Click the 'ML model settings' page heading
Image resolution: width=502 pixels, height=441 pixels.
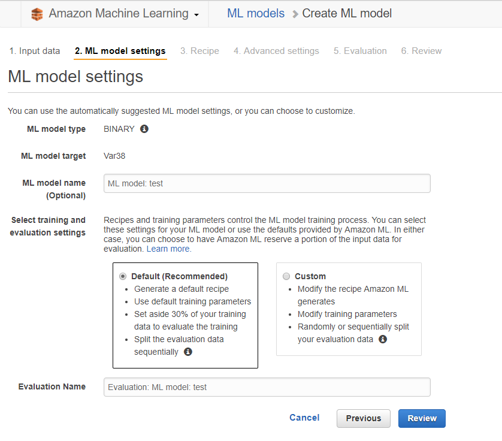click(x=75, y=77)
